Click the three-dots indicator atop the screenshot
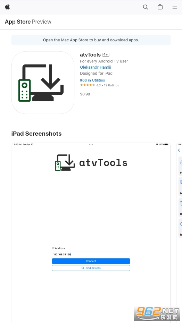Screen dimensions: 182x323 91,144
